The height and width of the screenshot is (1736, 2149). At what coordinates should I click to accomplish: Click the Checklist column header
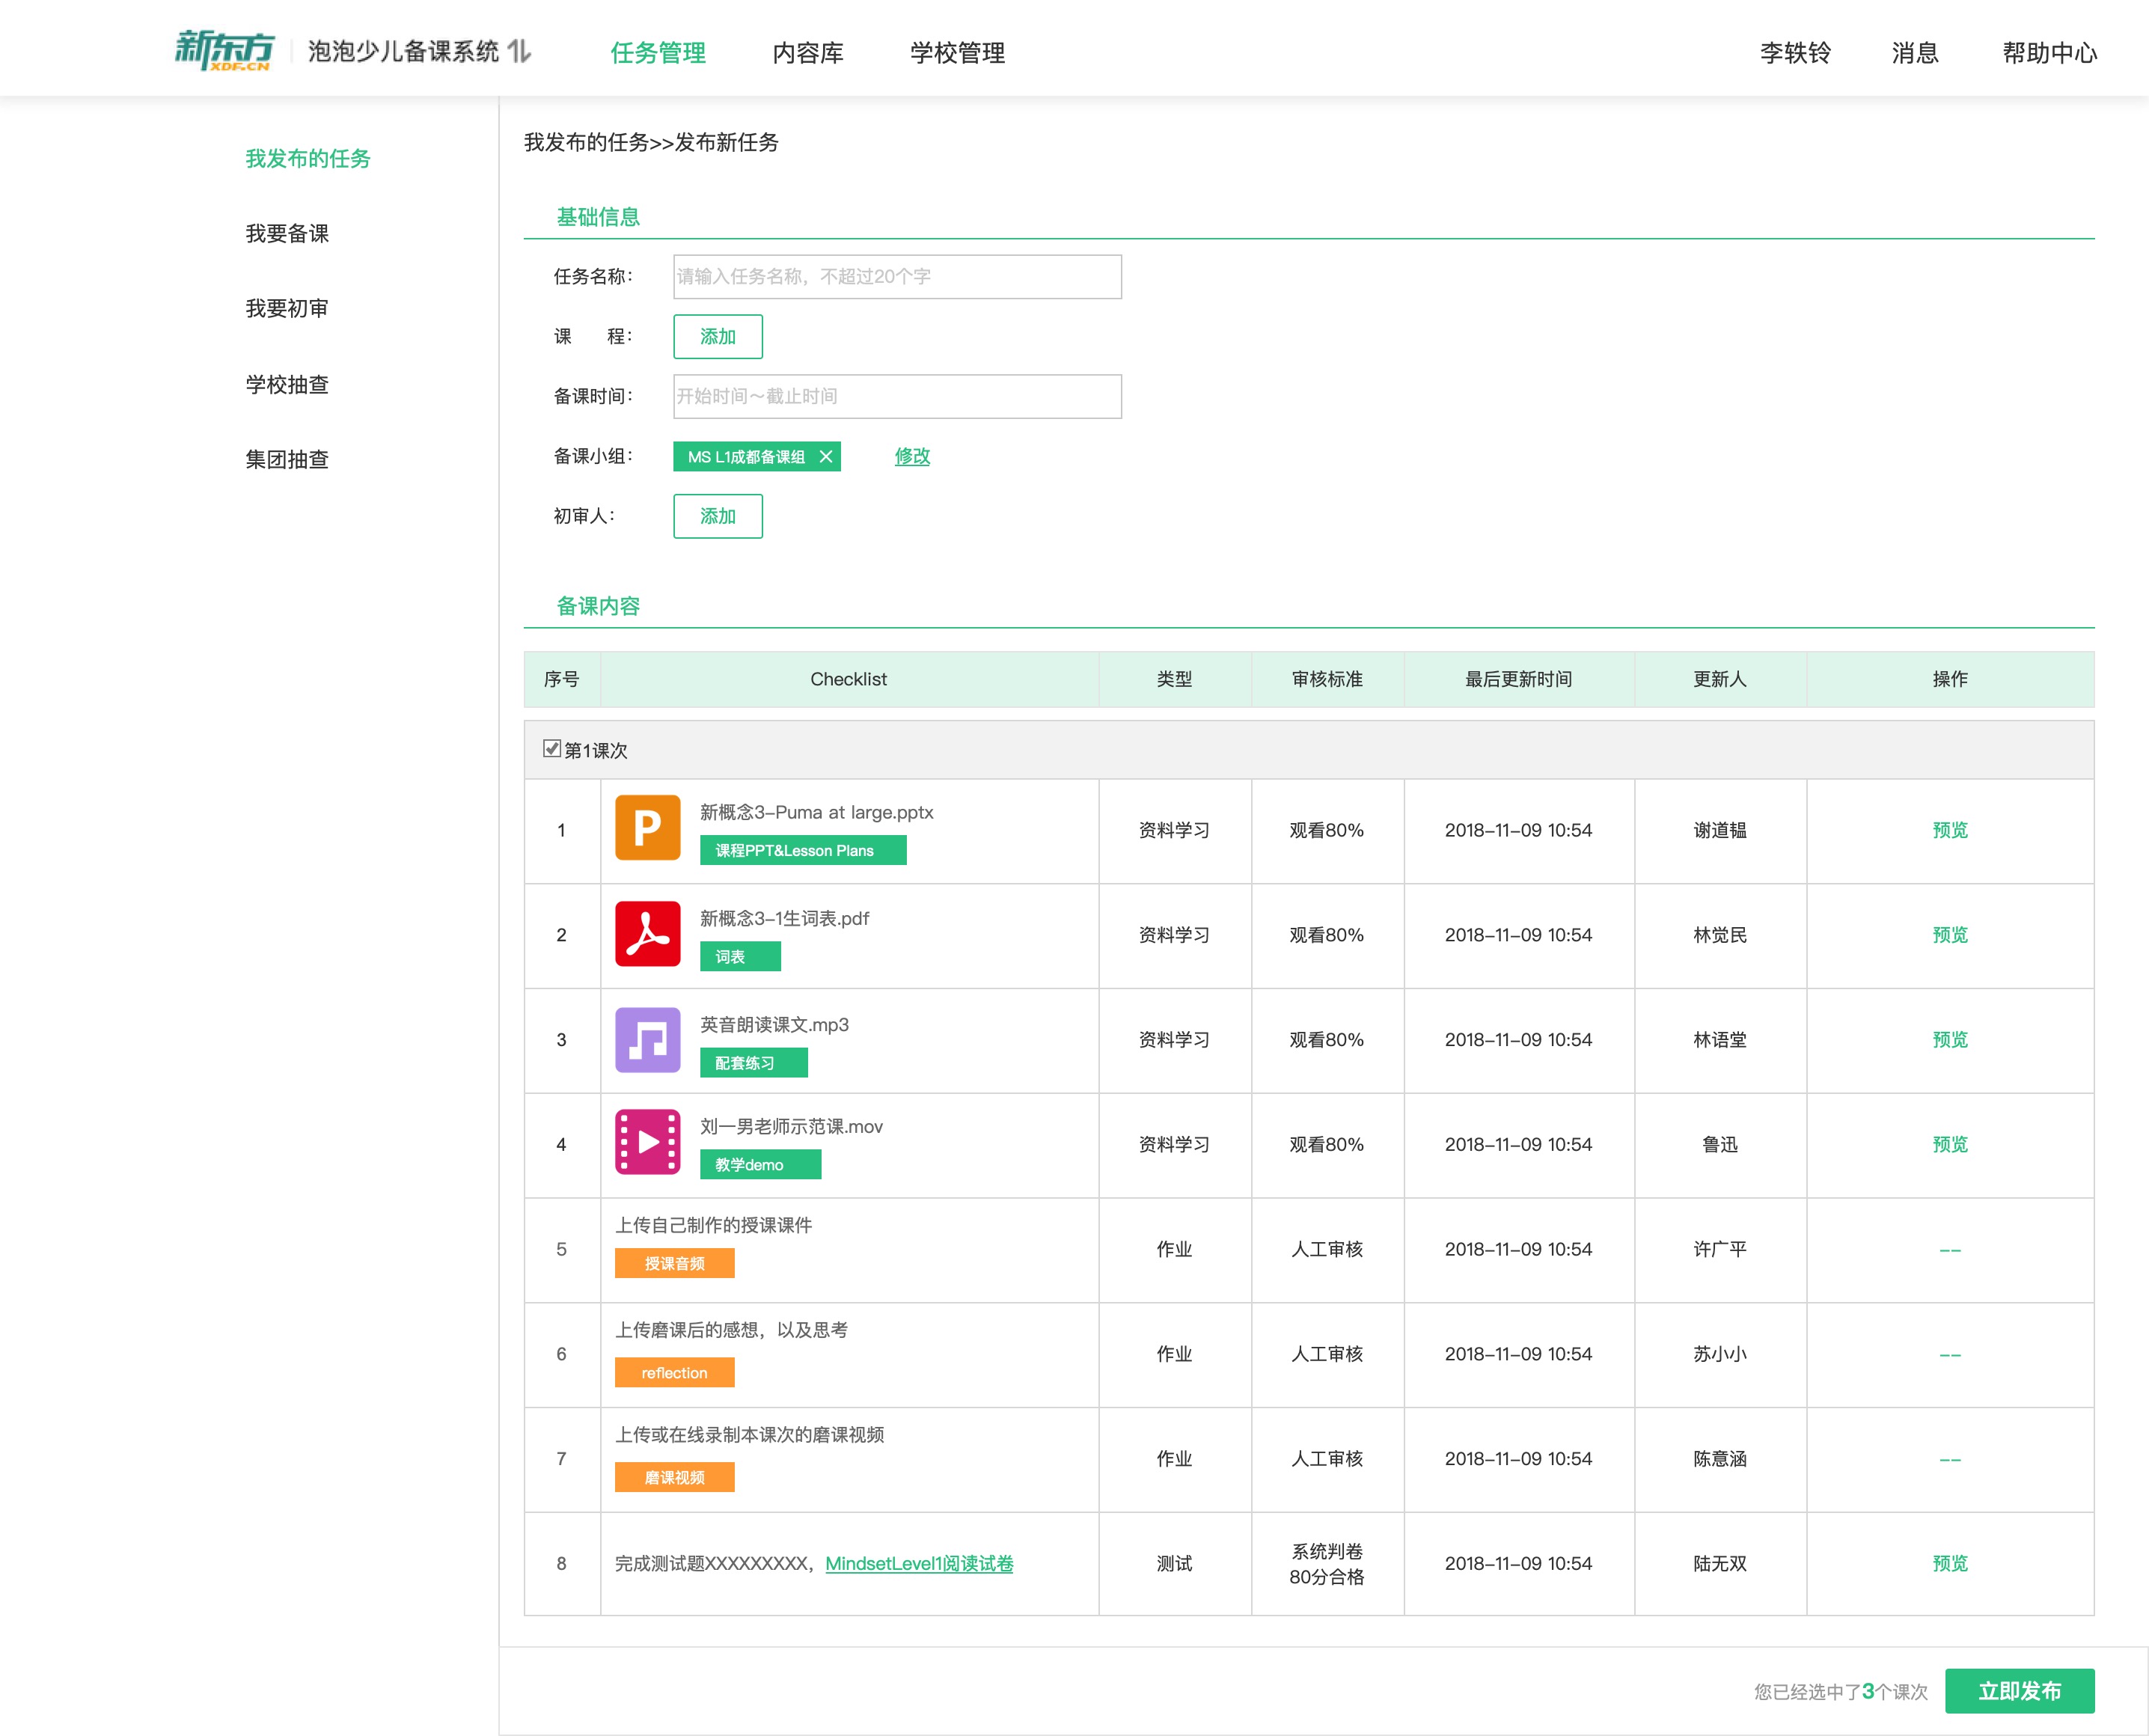click(848, 679)
